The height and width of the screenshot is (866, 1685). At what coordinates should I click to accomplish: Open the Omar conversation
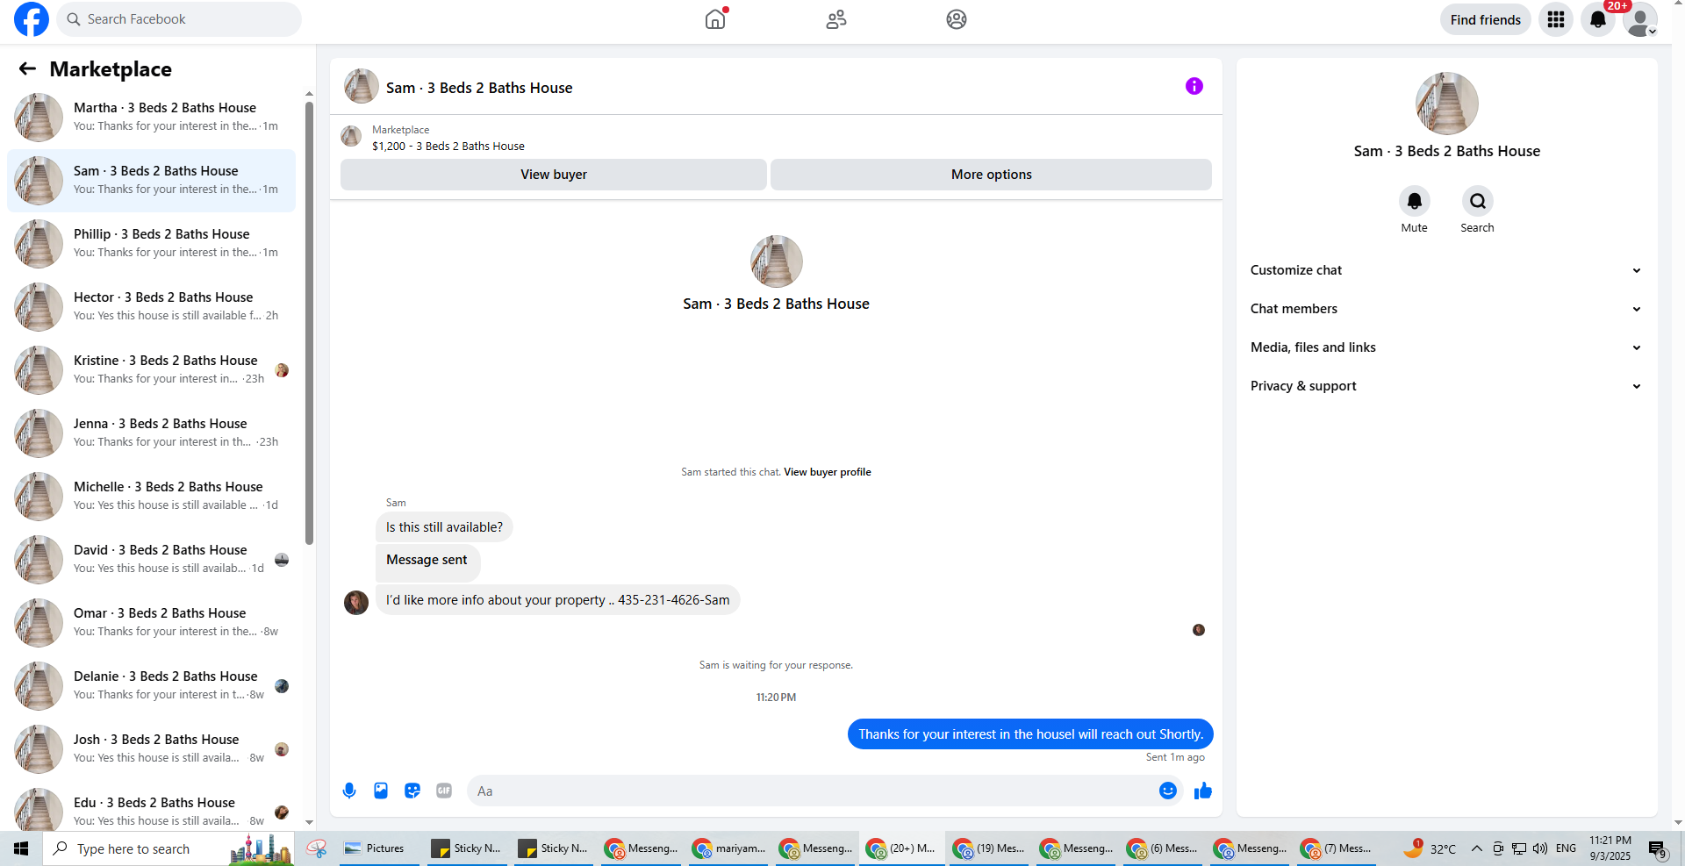click(152, 623)
